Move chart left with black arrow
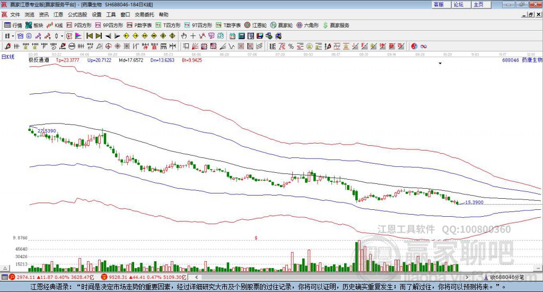The height and width of the screenshot is (292, 543). pyautogui.click(x=108, y=36)
